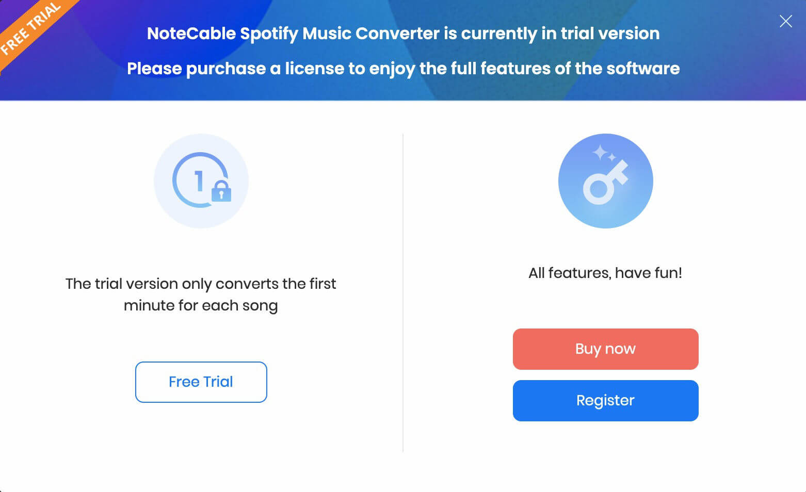The image size is (806, 492).
Task: Click the white key license icon
Action: tap(606, 182)
